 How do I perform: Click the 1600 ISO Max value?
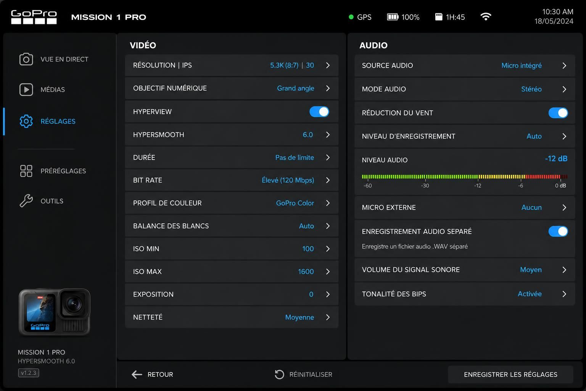(306, 271)
